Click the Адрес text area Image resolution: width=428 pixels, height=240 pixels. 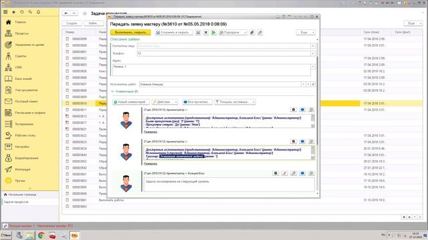point(211,70)
